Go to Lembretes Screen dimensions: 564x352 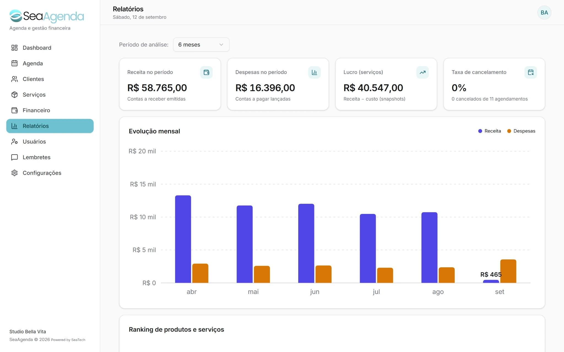click(50, 157)
